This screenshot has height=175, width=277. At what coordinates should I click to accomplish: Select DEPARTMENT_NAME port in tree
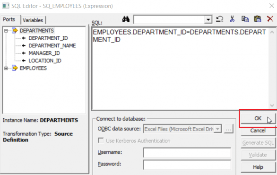click(x=52, y=45)
